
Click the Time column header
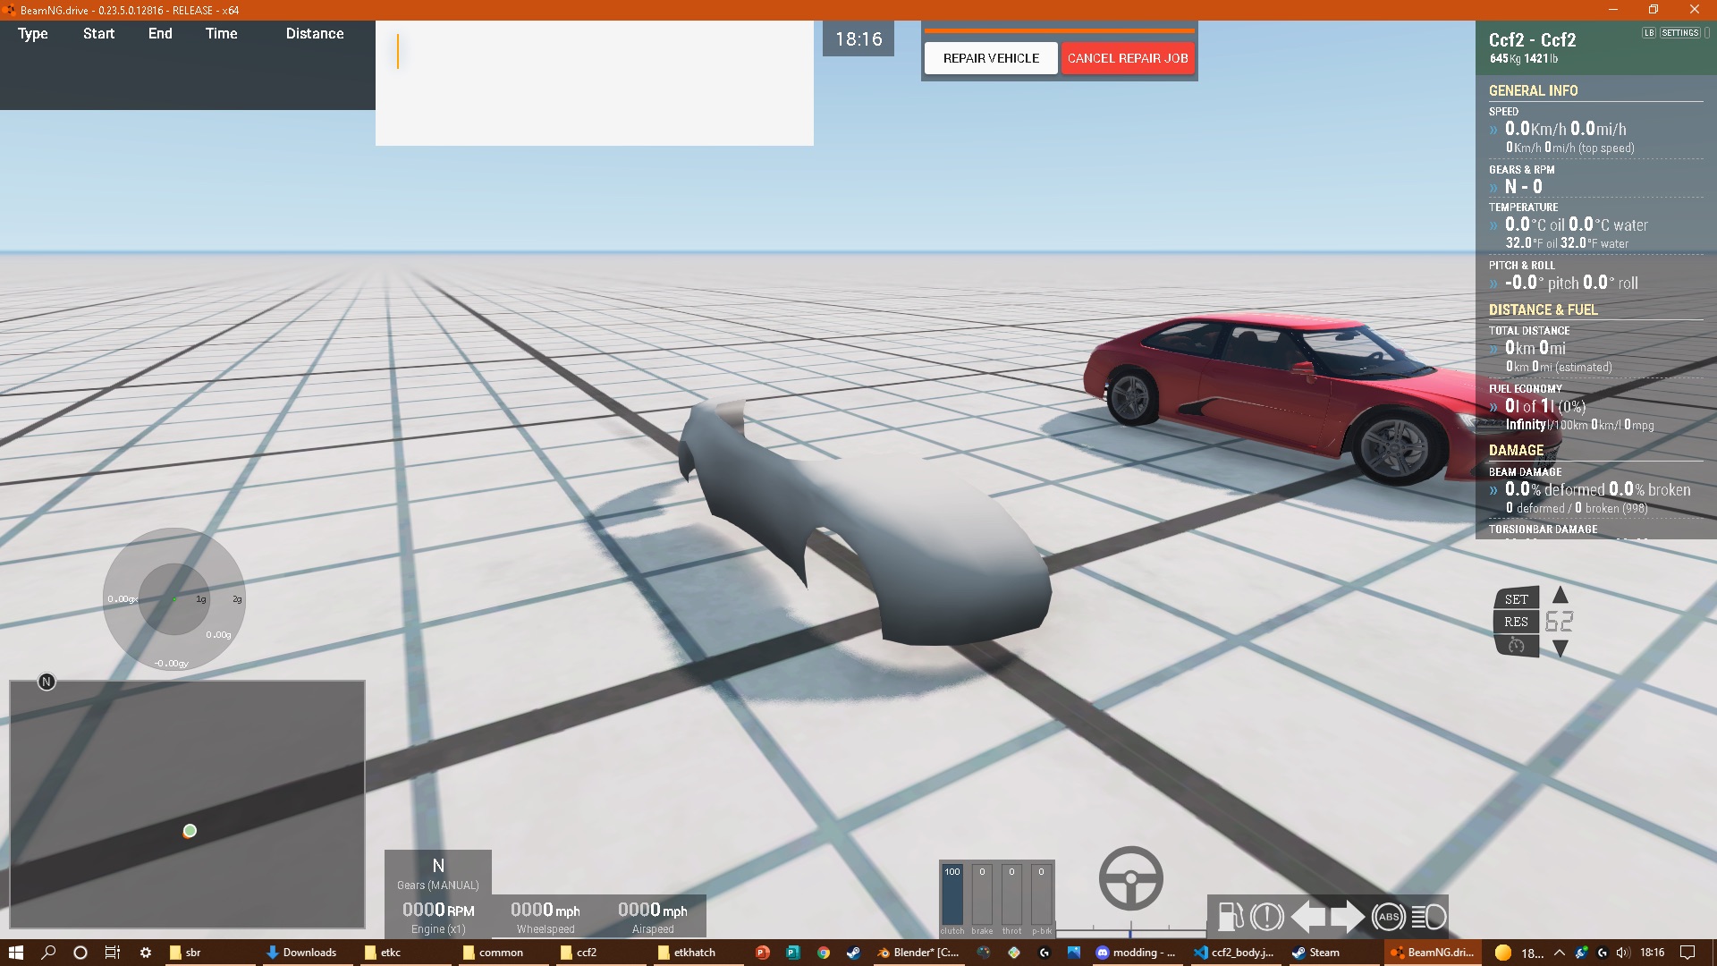pos(221,34)
